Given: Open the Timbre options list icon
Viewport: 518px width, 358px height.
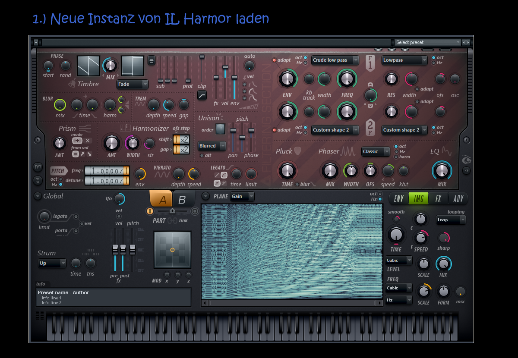Looking at the screenshot, I should point(152,60).
